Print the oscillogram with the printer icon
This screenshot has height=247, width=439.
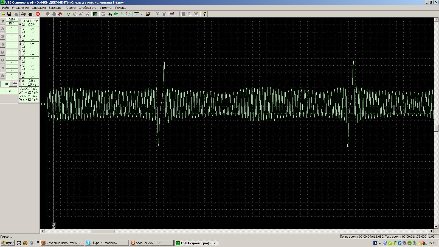point(24,14)
